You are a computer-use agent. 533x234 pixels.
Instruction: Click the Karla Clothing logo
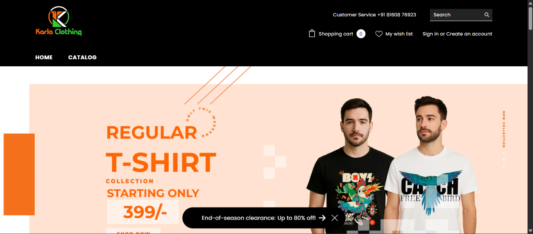pos(59,21)
